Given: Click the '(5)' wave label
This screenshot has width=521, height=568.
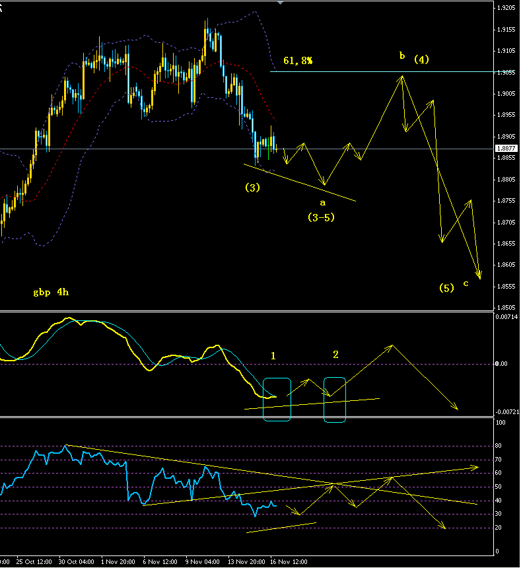Looking at the screenshot, I should 446,288.
